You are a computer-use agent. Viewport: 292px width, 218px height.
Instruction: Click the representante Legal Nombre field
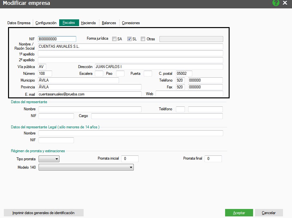pos(131,133)
